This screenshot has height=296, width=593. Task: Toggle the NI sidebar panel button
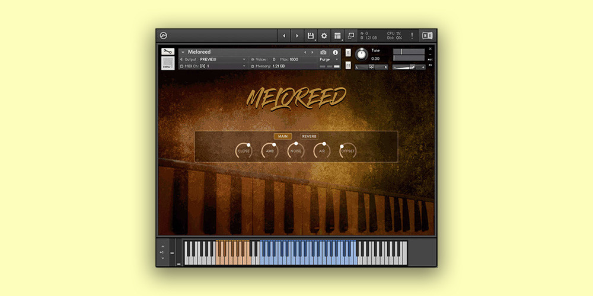click(x=427, y=36)
